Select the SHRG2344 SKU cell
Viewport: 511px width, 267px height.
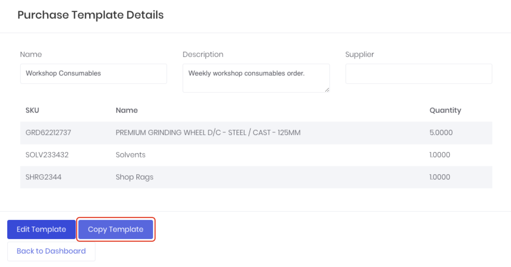click(x=43, y=177)
